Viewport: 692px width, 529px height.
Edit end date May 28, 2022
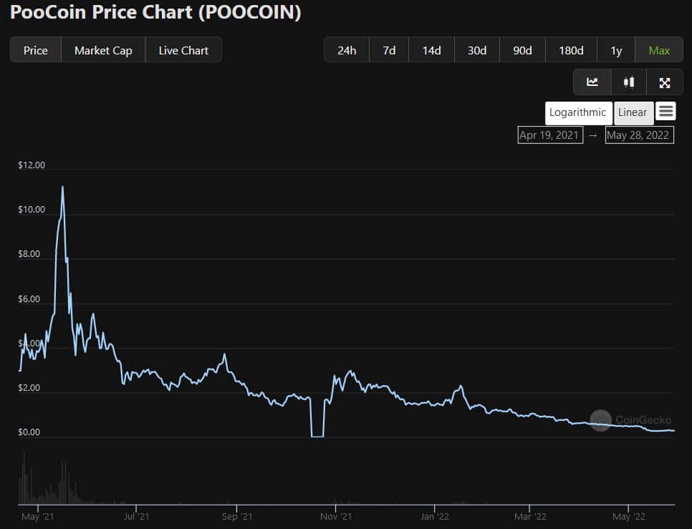[x=639, y=135]
